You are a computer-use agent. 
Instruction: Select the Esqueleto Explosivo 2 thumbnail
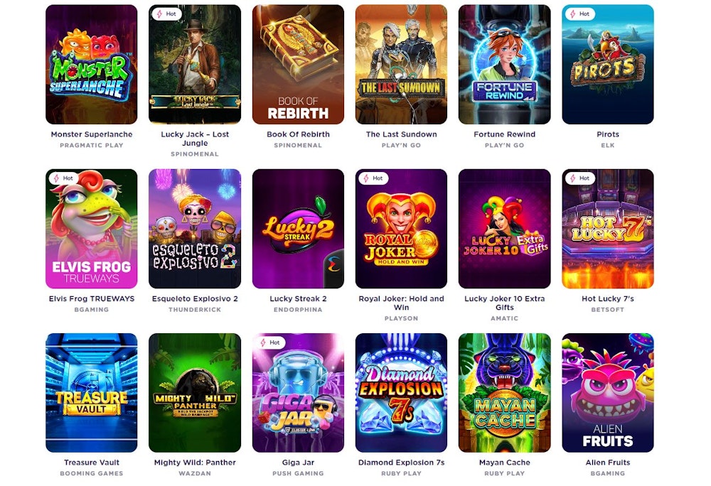195,229
